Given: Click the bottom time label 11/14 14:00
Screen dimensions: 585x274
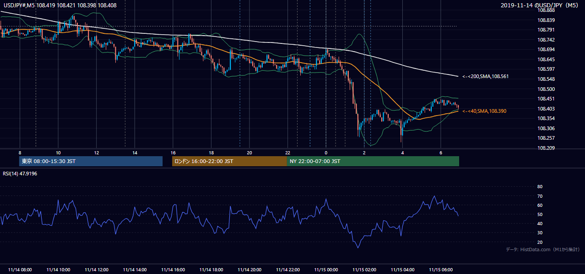Looking at the screenshot, I should pos(135,270).
